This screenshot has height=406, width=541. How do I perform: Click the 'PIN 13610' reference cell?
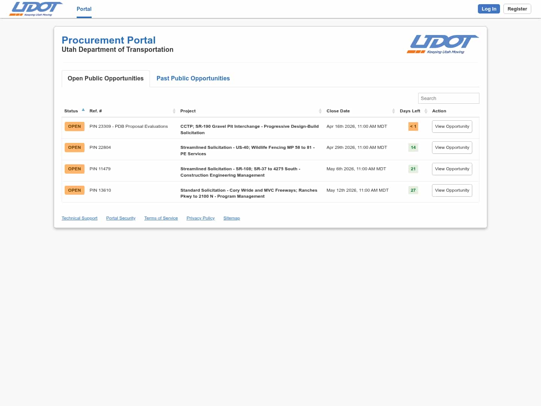(x=100, y=191)
